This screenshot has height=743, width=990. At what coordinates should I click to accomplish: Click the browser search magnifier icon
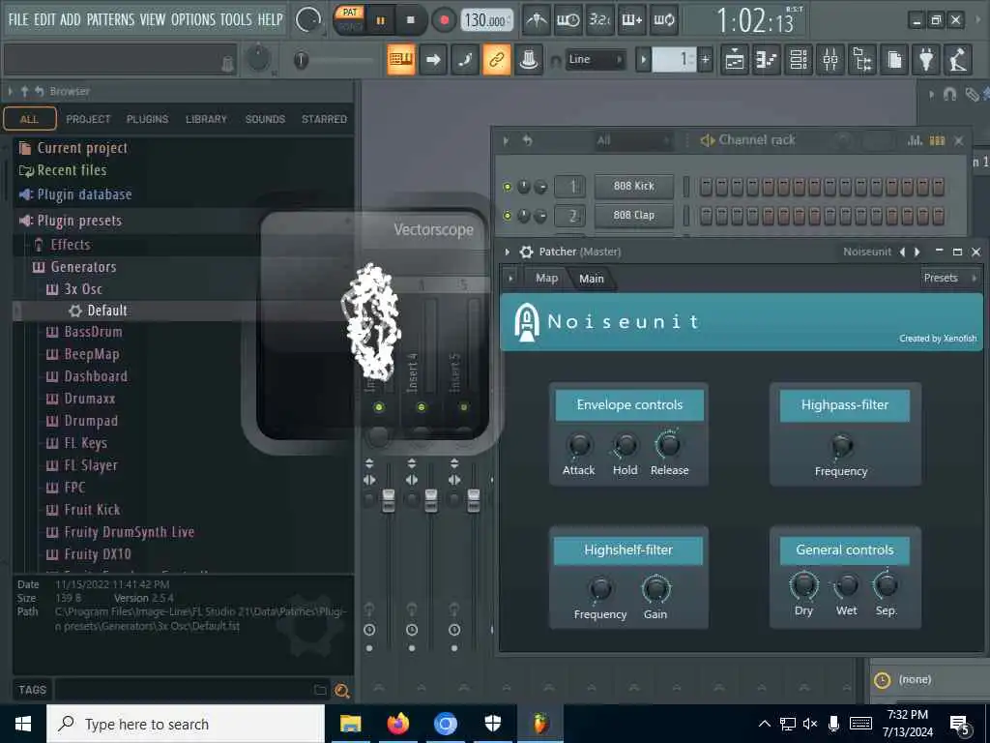(342, 691)
